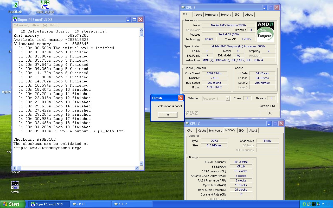Click the Super PI title bar icon

click(15, 19)
